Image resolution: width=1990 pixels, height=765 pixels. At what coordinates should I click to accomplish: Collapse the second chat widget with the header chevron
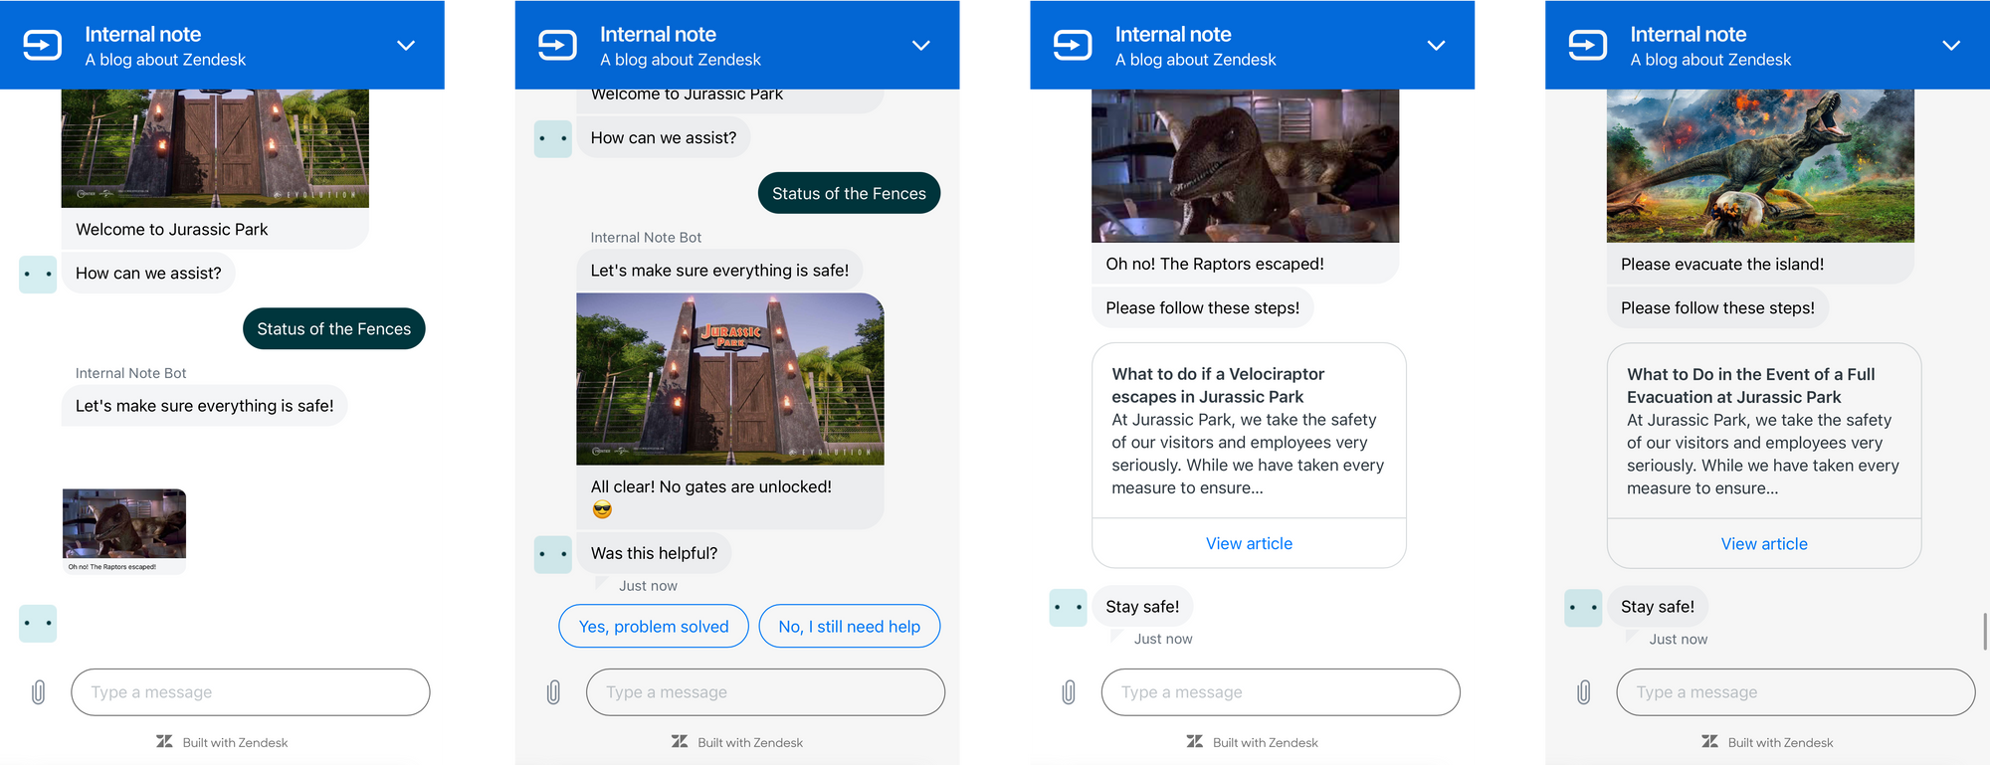tap(921, 45)
